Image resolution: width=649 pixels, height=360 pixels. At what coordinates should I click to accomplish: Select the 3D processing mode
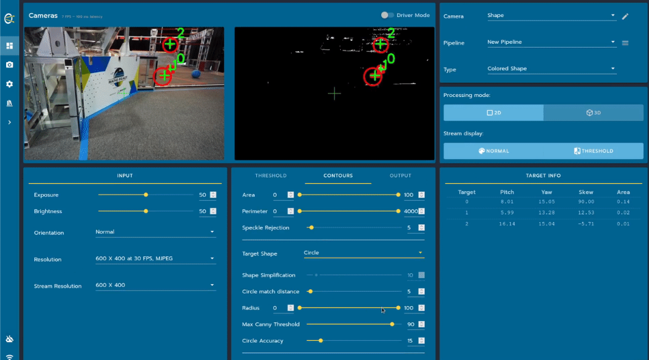593,113
